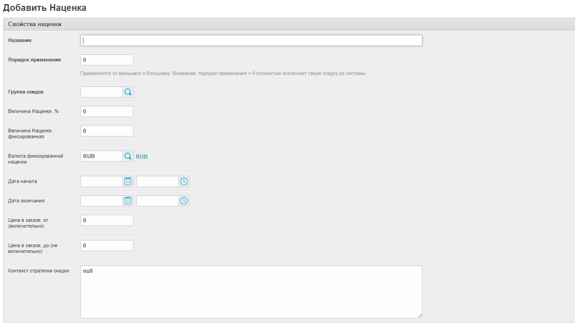The height and width of the screenshot is (323, 575).
Task: Click the Величина Наценки, % field
Action: click(x=107, y=112)
